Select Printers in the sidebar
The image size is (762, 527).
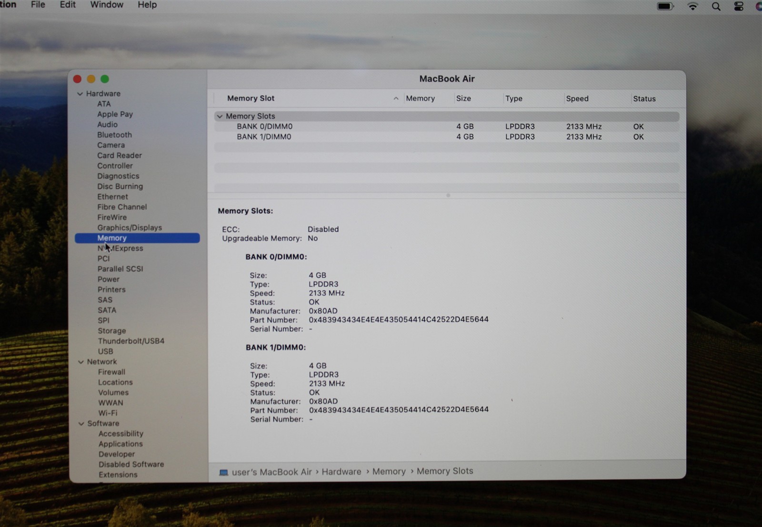pos(111,289)
